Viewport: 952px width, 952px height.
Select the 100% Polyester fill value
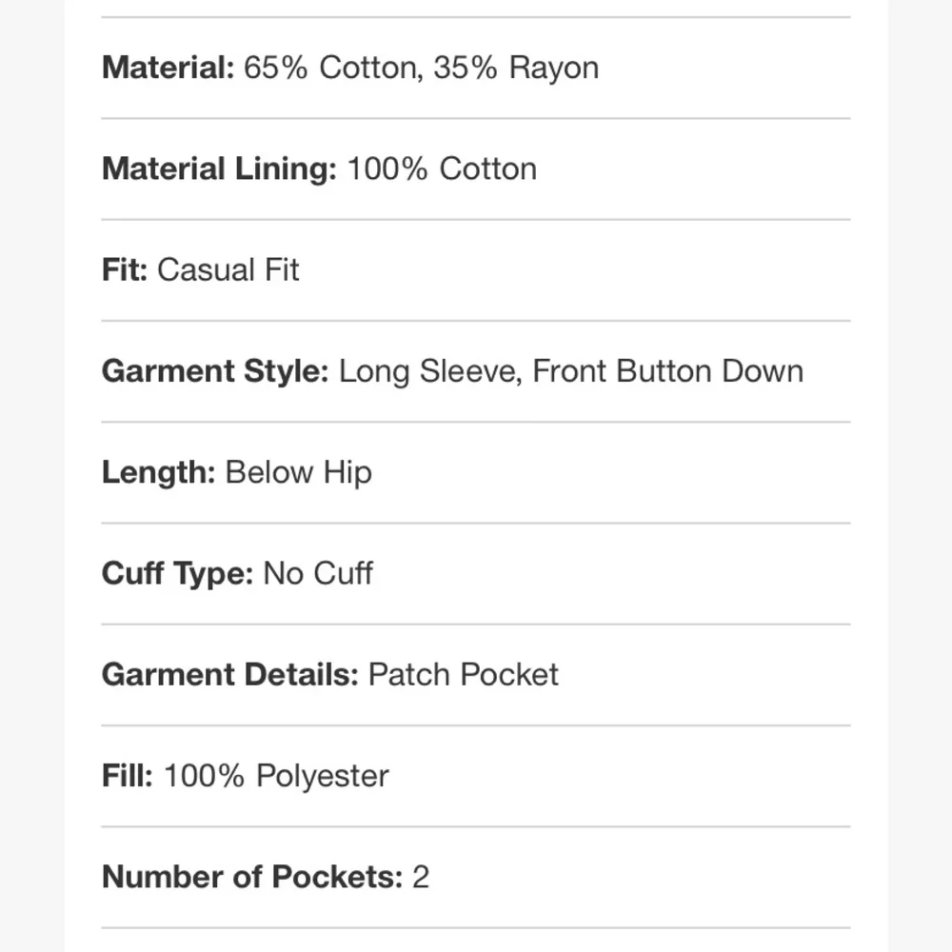click(x=276, y=775)
